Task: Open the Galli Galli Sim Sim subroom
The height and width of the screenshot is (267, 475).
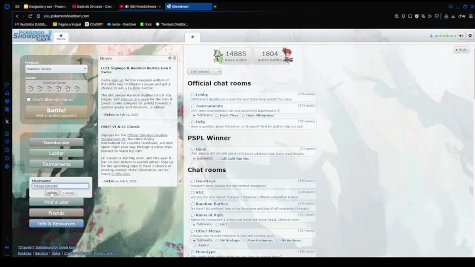Action: 232,158
